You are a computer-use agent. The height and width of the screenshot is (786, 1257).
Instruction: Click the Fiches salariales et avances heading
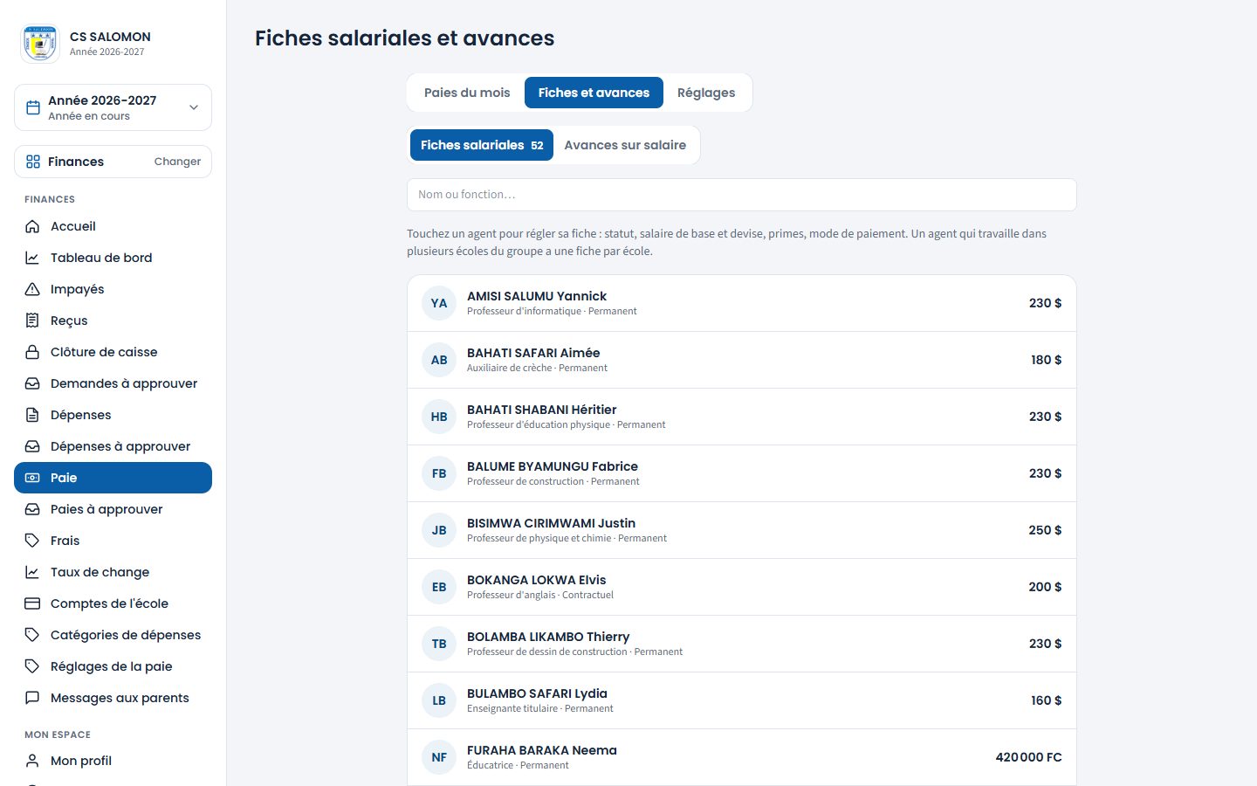pos(405,38)
